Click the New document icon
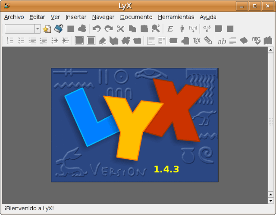Viewport: 276px width, 215px height. (x=47, y=29)
